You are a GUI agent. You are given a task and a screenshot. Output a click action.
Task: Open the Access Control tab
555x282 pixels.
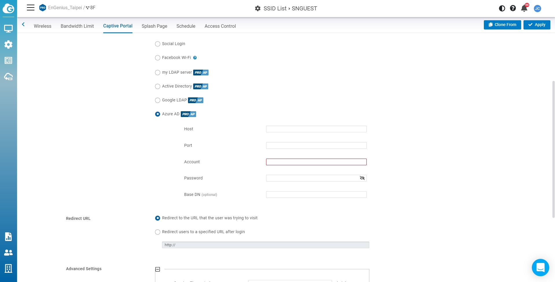point(220,26)
